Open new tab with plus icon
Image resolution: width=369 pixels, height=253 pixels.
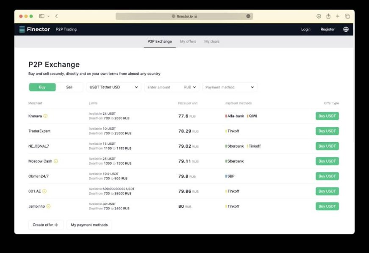pos(338,16)
